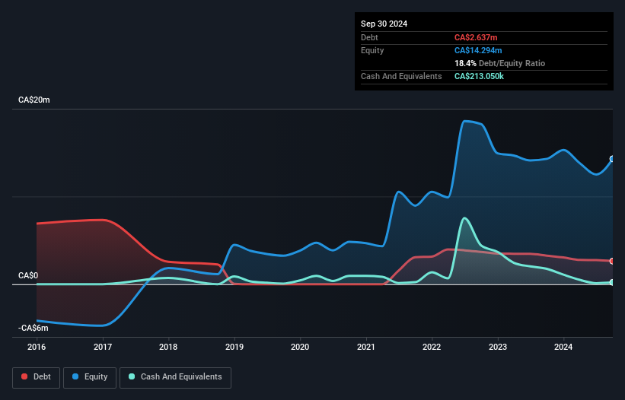
Task: Click the Debt row label in tooltip
Action: point(369,37)
